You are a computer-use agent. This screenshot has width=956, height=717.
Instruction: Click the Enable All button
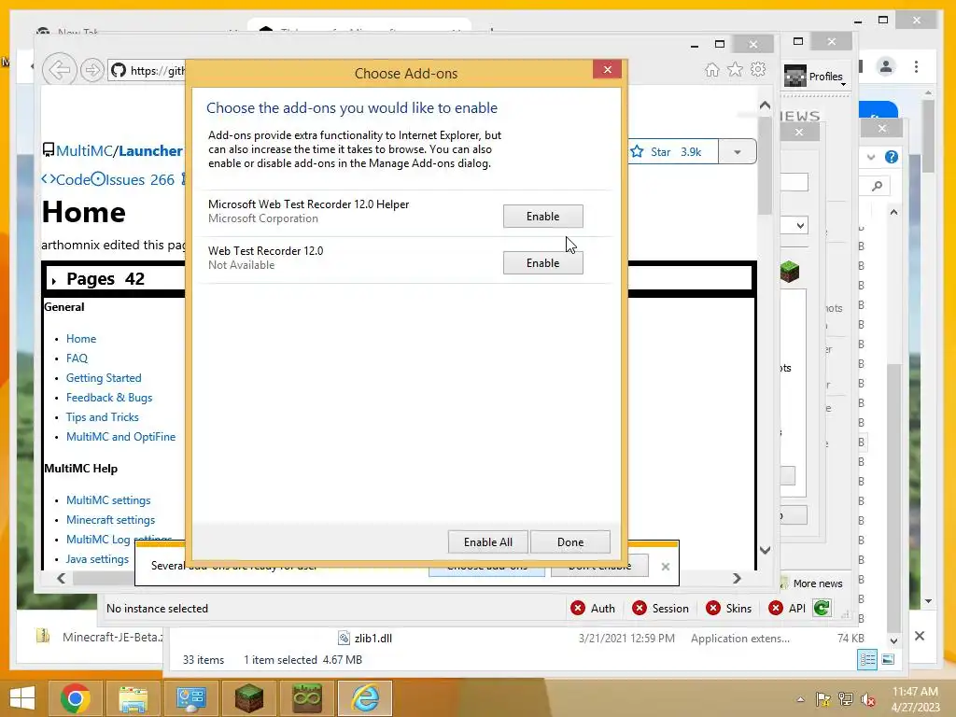coord(487,542)
